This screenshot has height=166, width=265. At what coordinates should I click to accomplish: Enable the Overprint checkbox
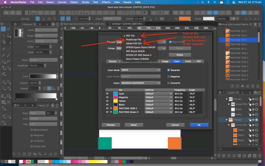point(168,83)
